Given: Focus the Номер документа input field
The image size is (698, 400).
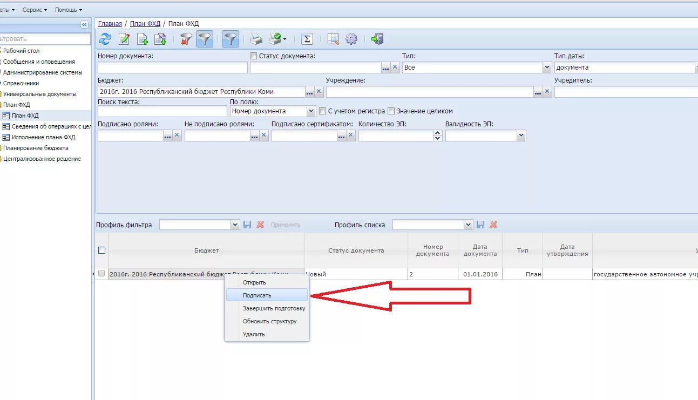Looking at the screenshot, I should pos(173,67).
